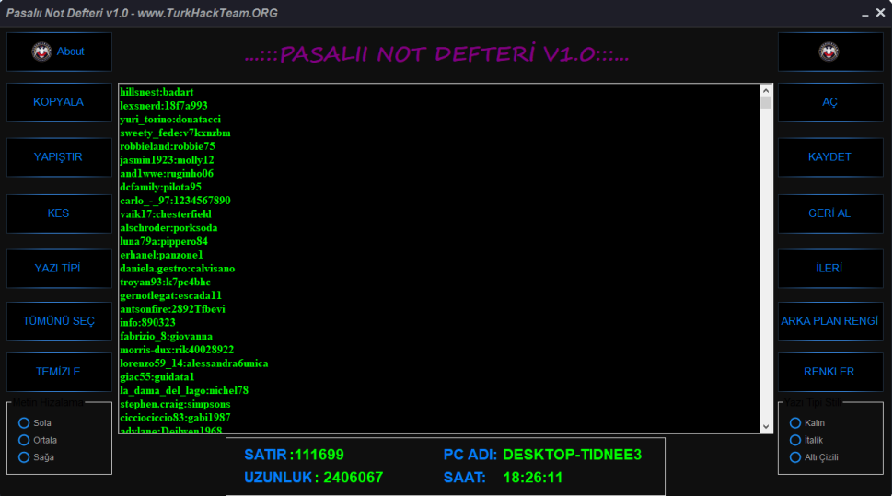Click the scrollbar up arrow
Image resolution: width=893 pixels, height=496 pixels.
click(x=766, y=90)
